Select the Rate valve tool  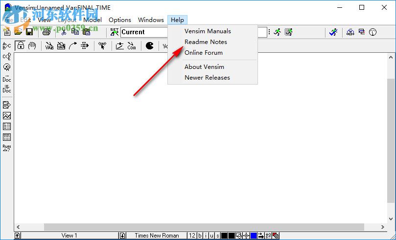point(85,45)
